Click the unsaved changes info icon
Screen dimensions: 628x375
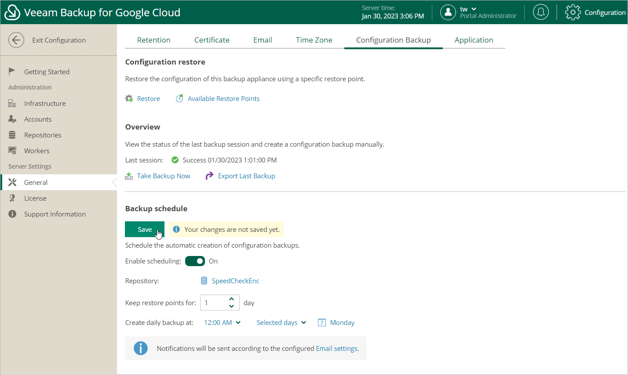point(176,229)
